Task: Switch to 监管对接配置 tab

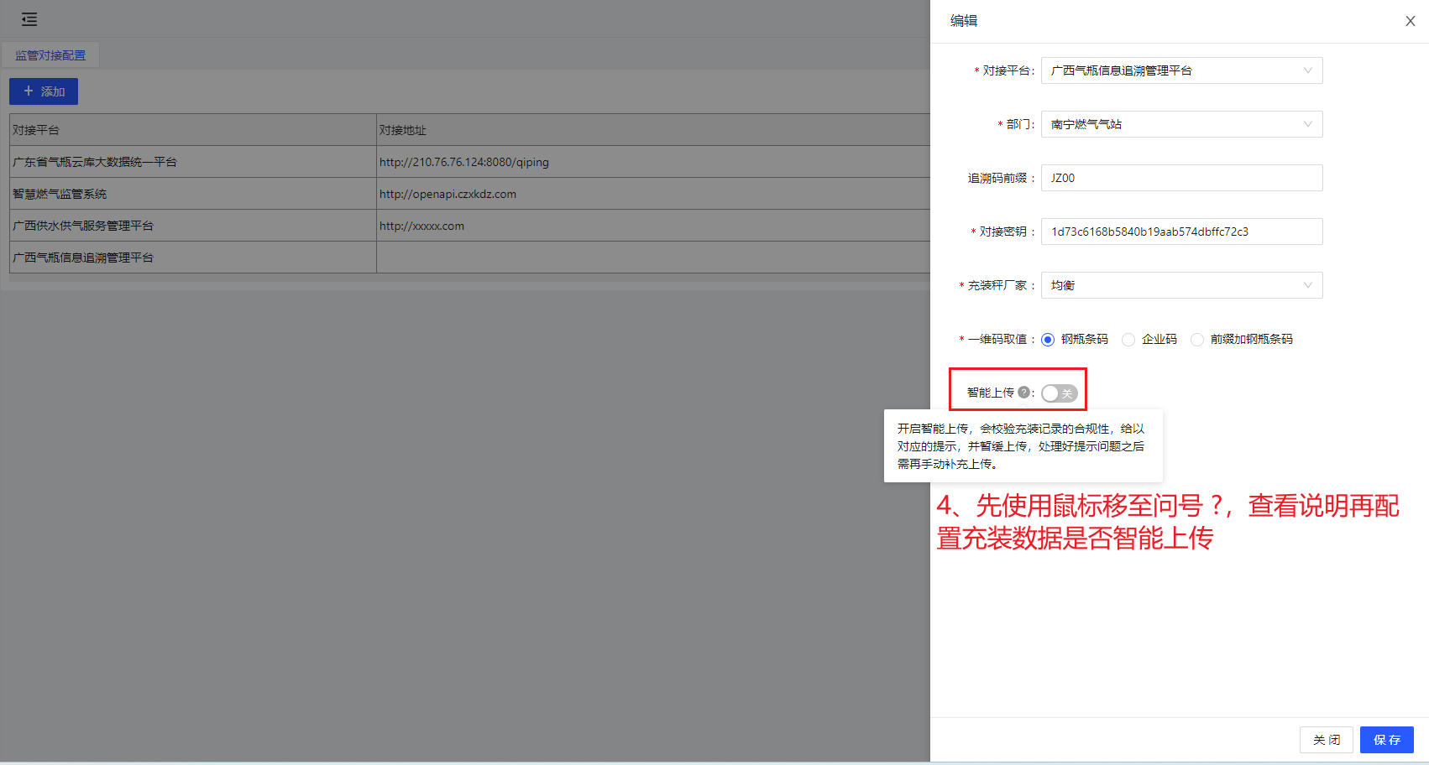Action: 50,55
